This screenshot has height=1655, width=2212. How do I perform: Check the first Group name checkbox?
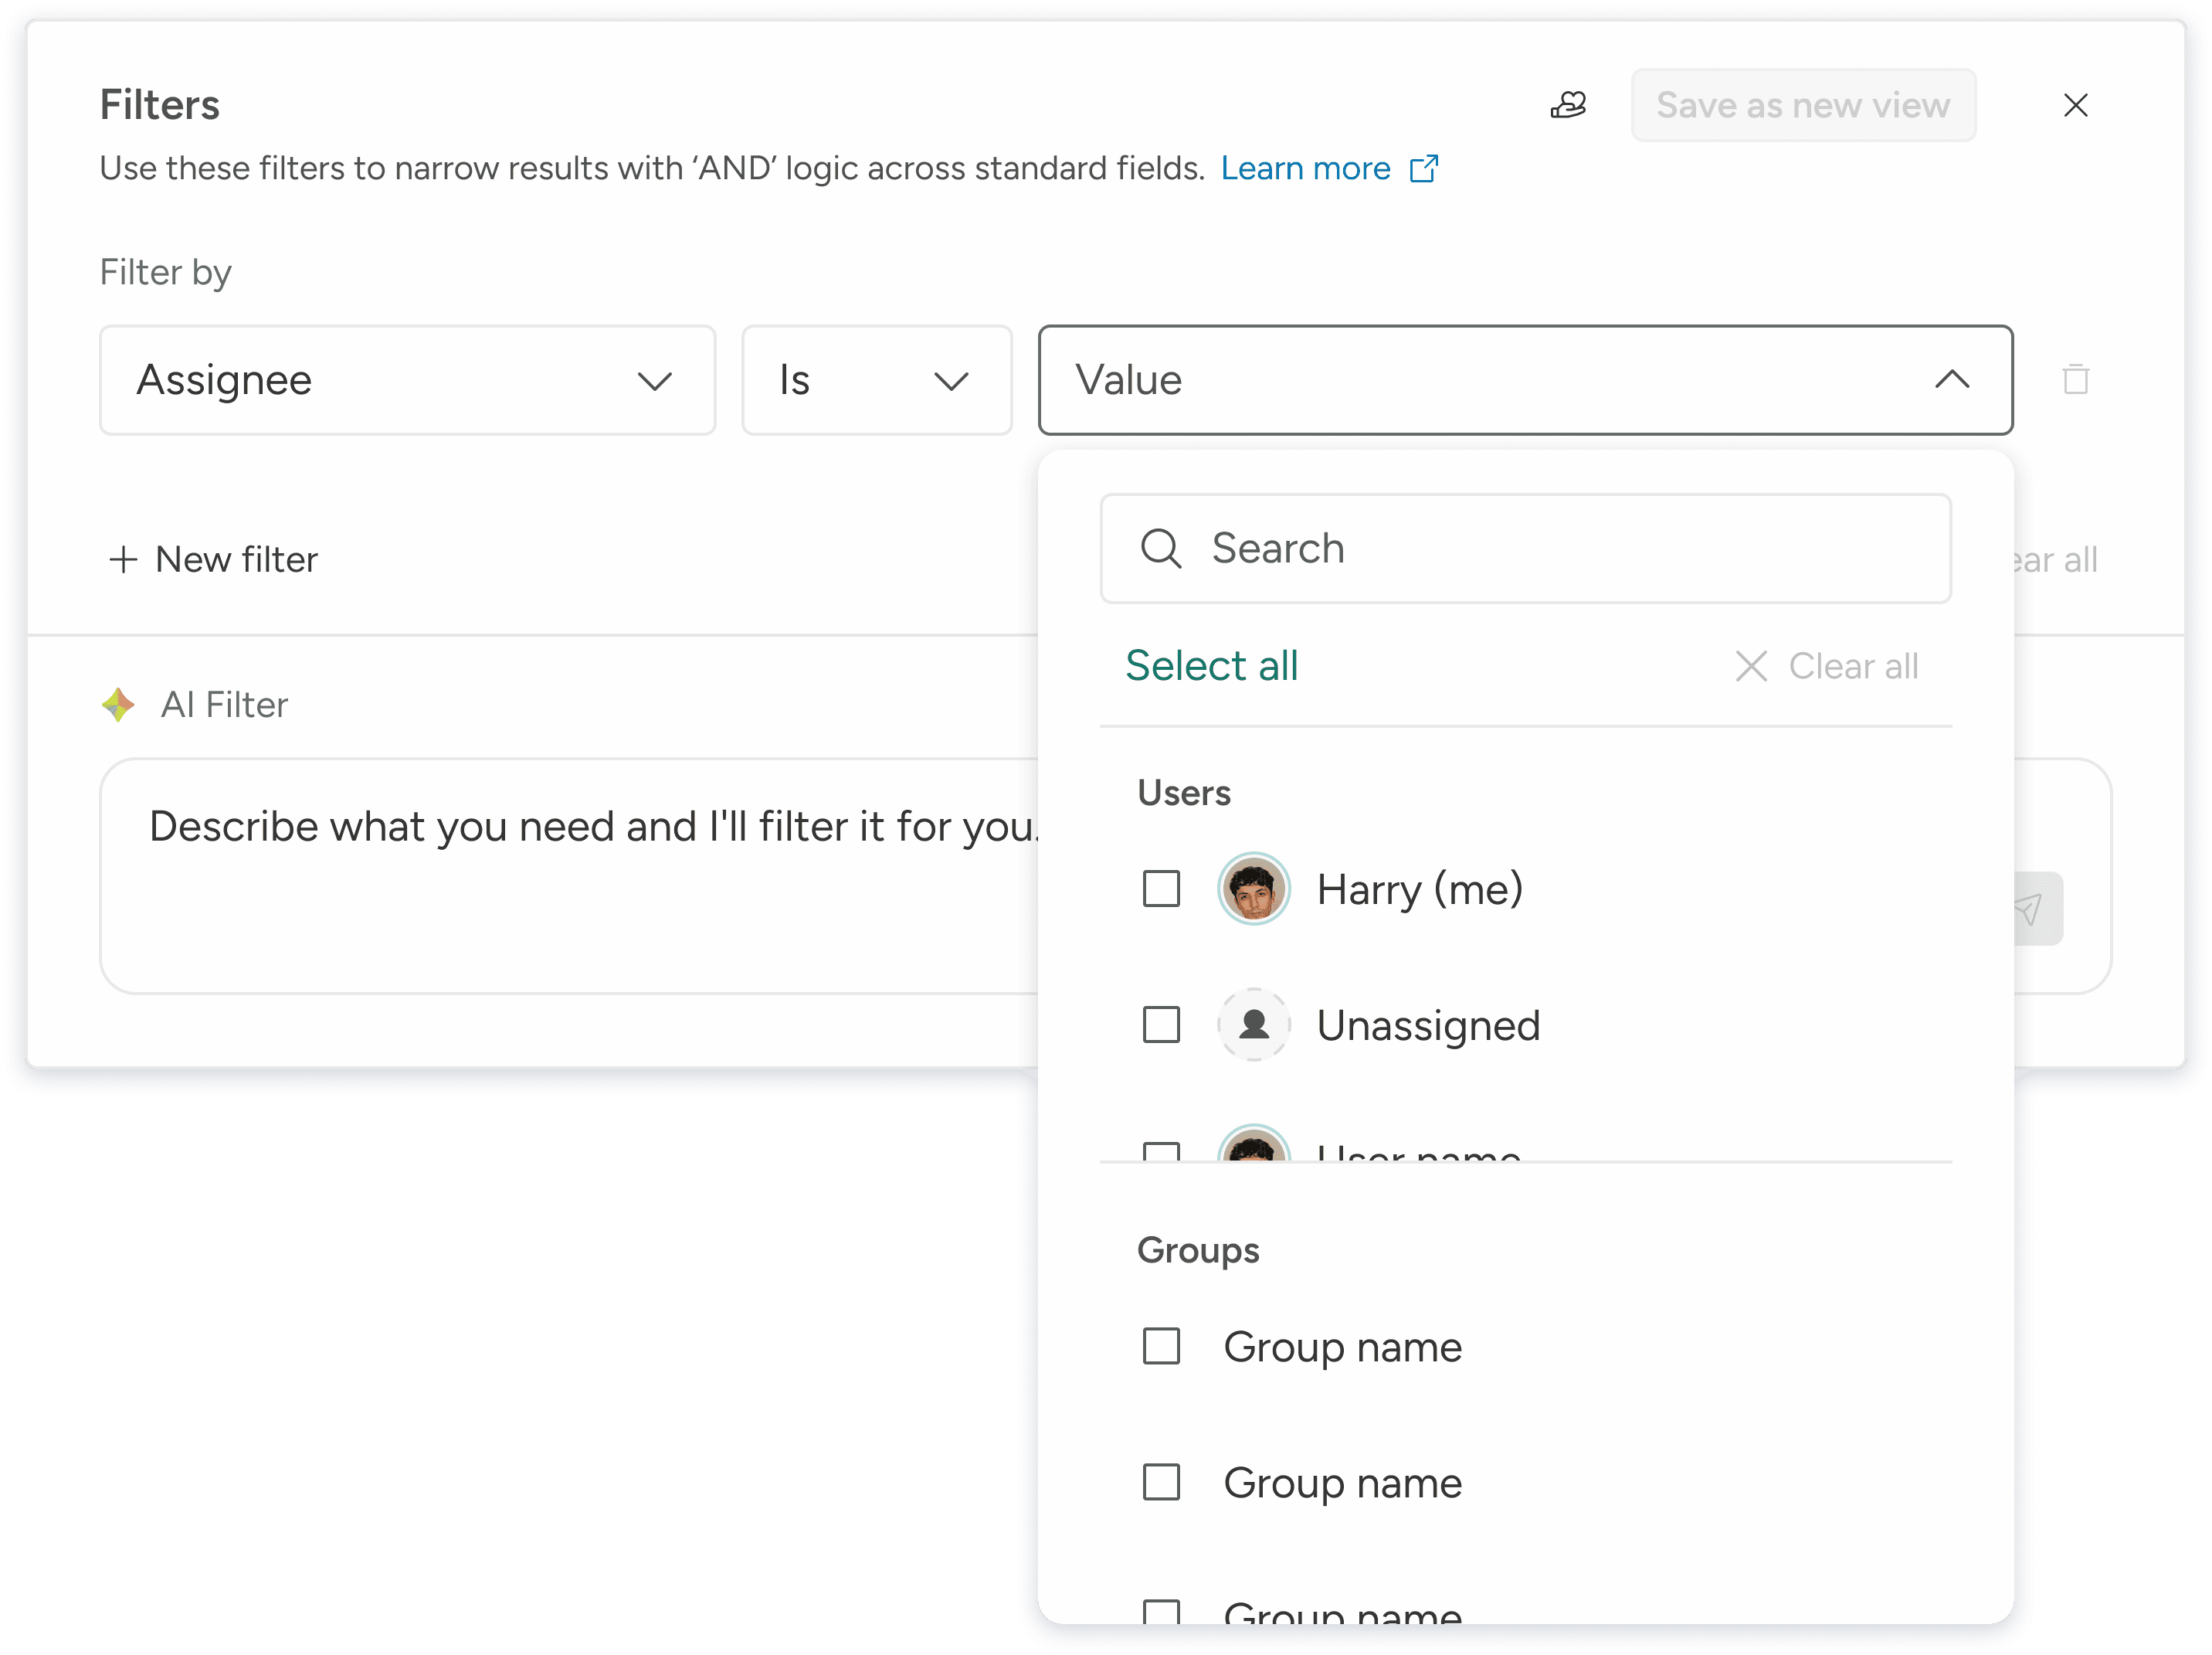click(1161, 1347)
